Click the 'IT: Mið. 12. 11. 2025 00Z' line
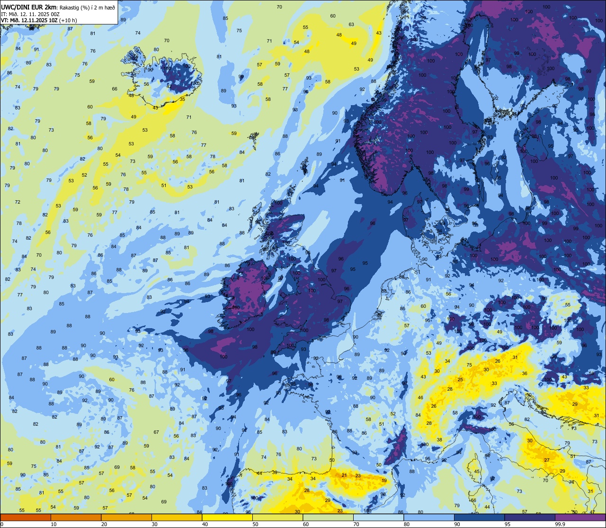 (x=30, y=14)
